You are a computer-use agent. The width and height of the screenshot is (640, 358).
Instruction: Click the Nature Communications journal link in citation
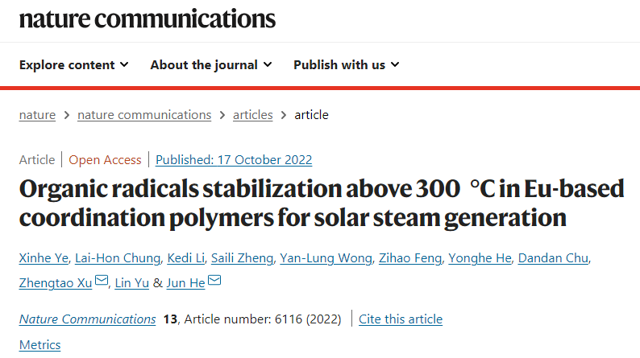(x=87, y=319)
